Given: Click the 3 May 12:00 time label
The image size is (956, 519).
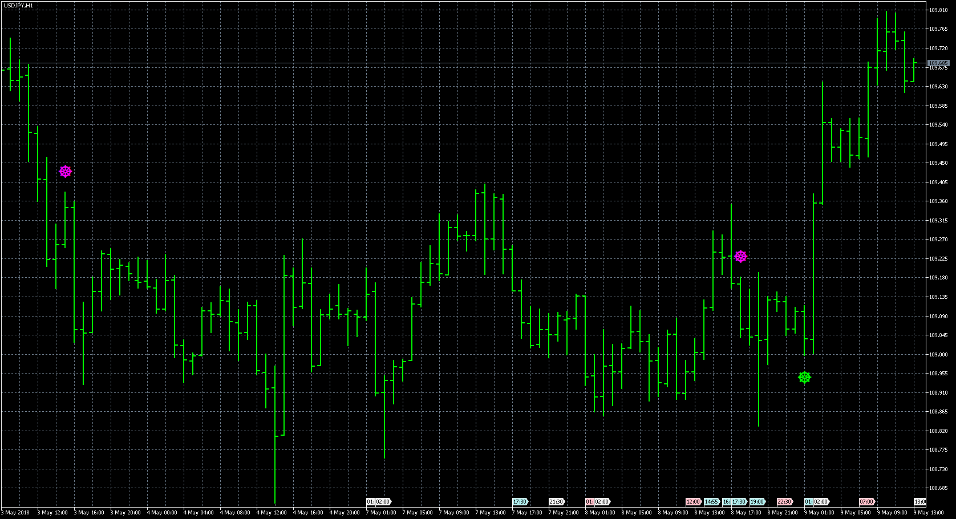Looking at the screenshot, I should point(52,512).
